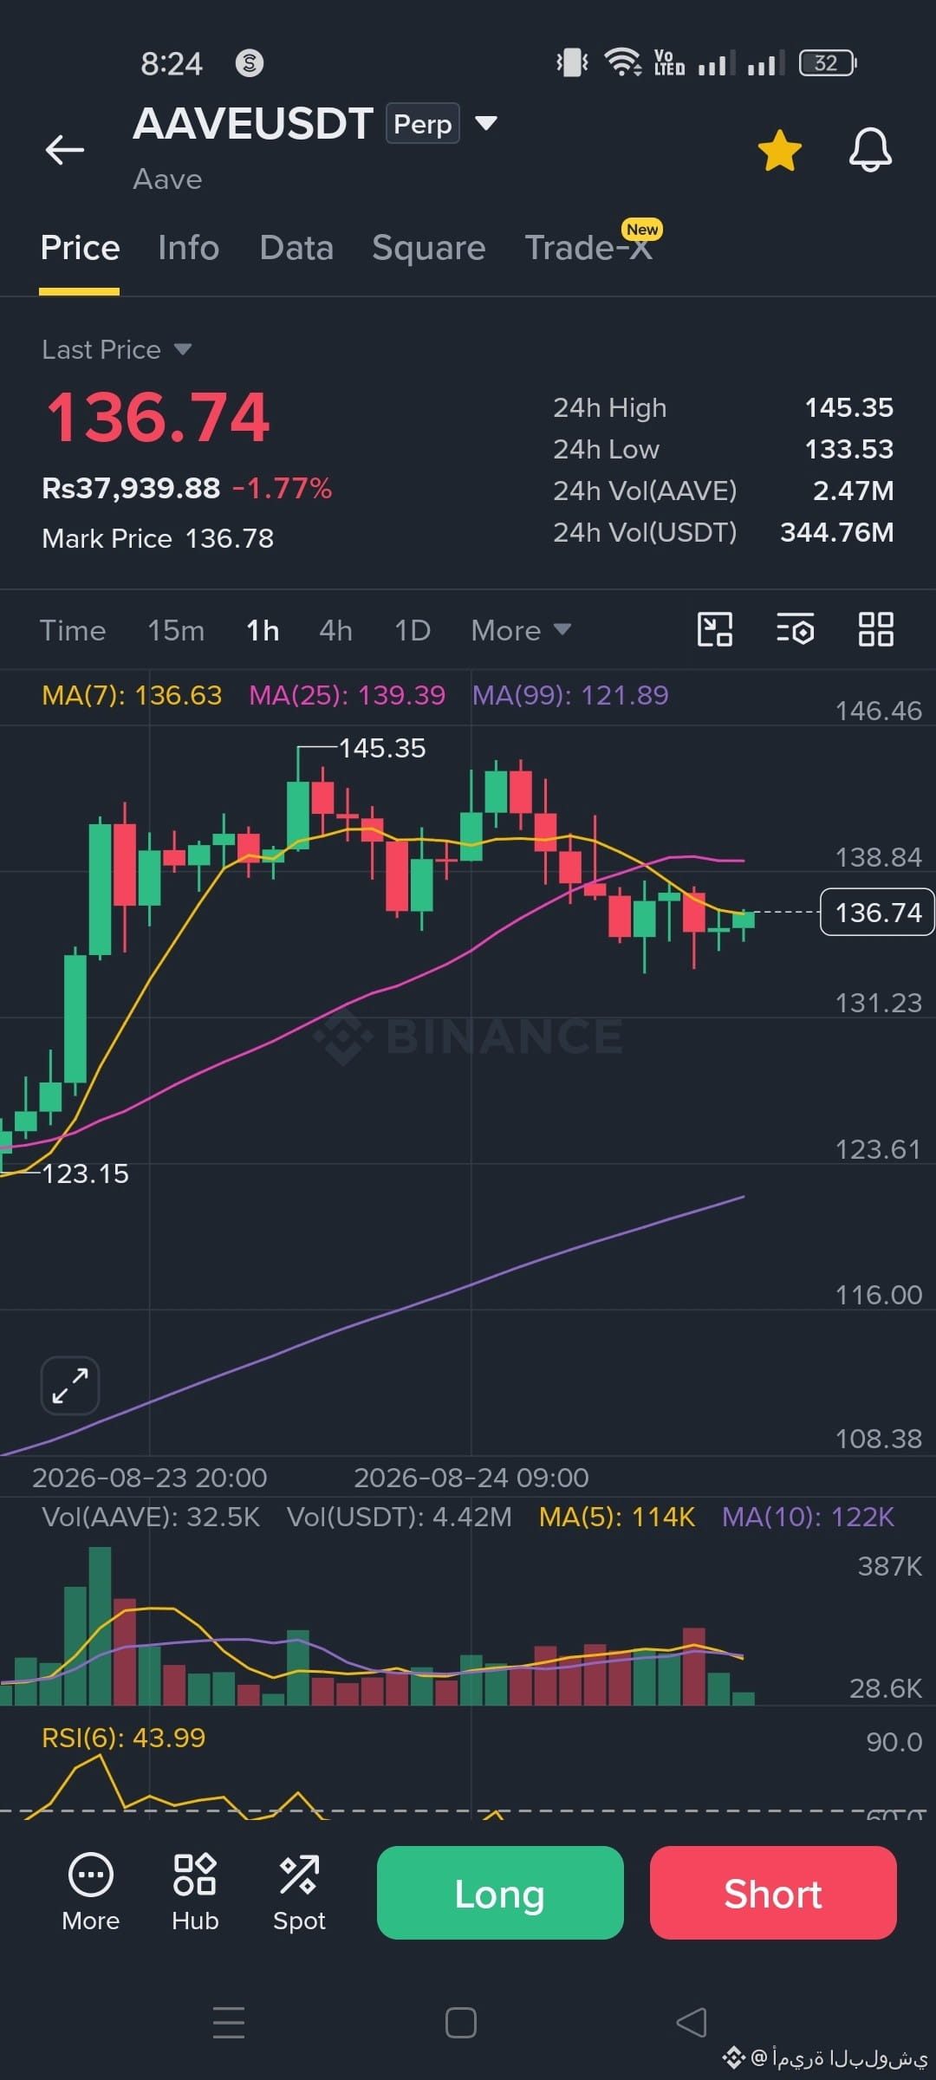The height and width of the screenshot is (2080, 936).
Task: Switch to the Info tab
Action: (x=188, y=248)
